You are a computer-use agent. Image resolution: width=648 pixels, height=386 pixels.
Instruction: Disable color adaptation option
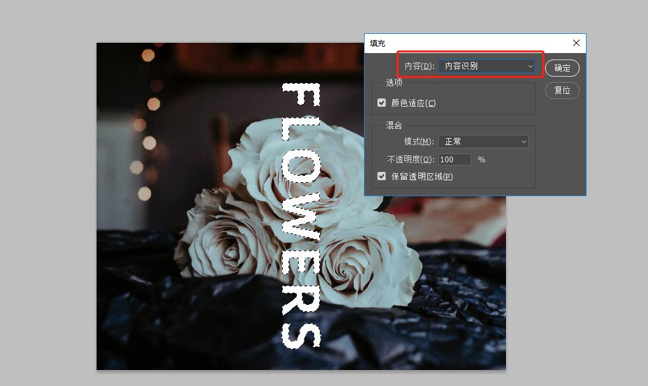pyautogui.click(x=382, y=104)
